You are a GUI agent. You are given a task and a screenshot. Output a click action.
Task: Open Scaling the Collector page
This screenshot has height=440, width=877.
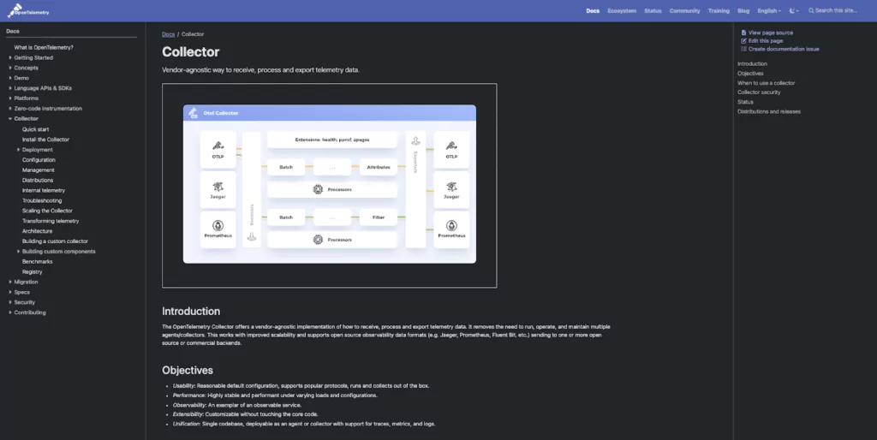pyautogui.click(x=48, y=211)
